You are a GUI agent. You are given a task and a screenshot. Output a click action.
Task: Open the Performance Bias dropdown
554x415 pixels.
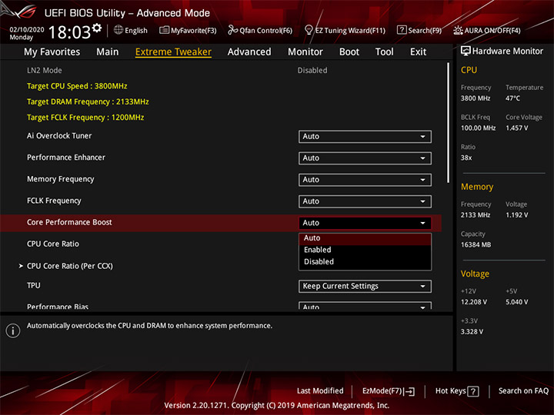[365, 306]
